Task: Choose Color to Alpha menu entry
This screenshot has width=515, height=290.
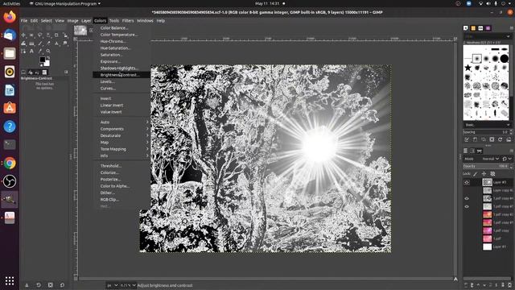Action: pyautogui.click(x=122, y=186)
